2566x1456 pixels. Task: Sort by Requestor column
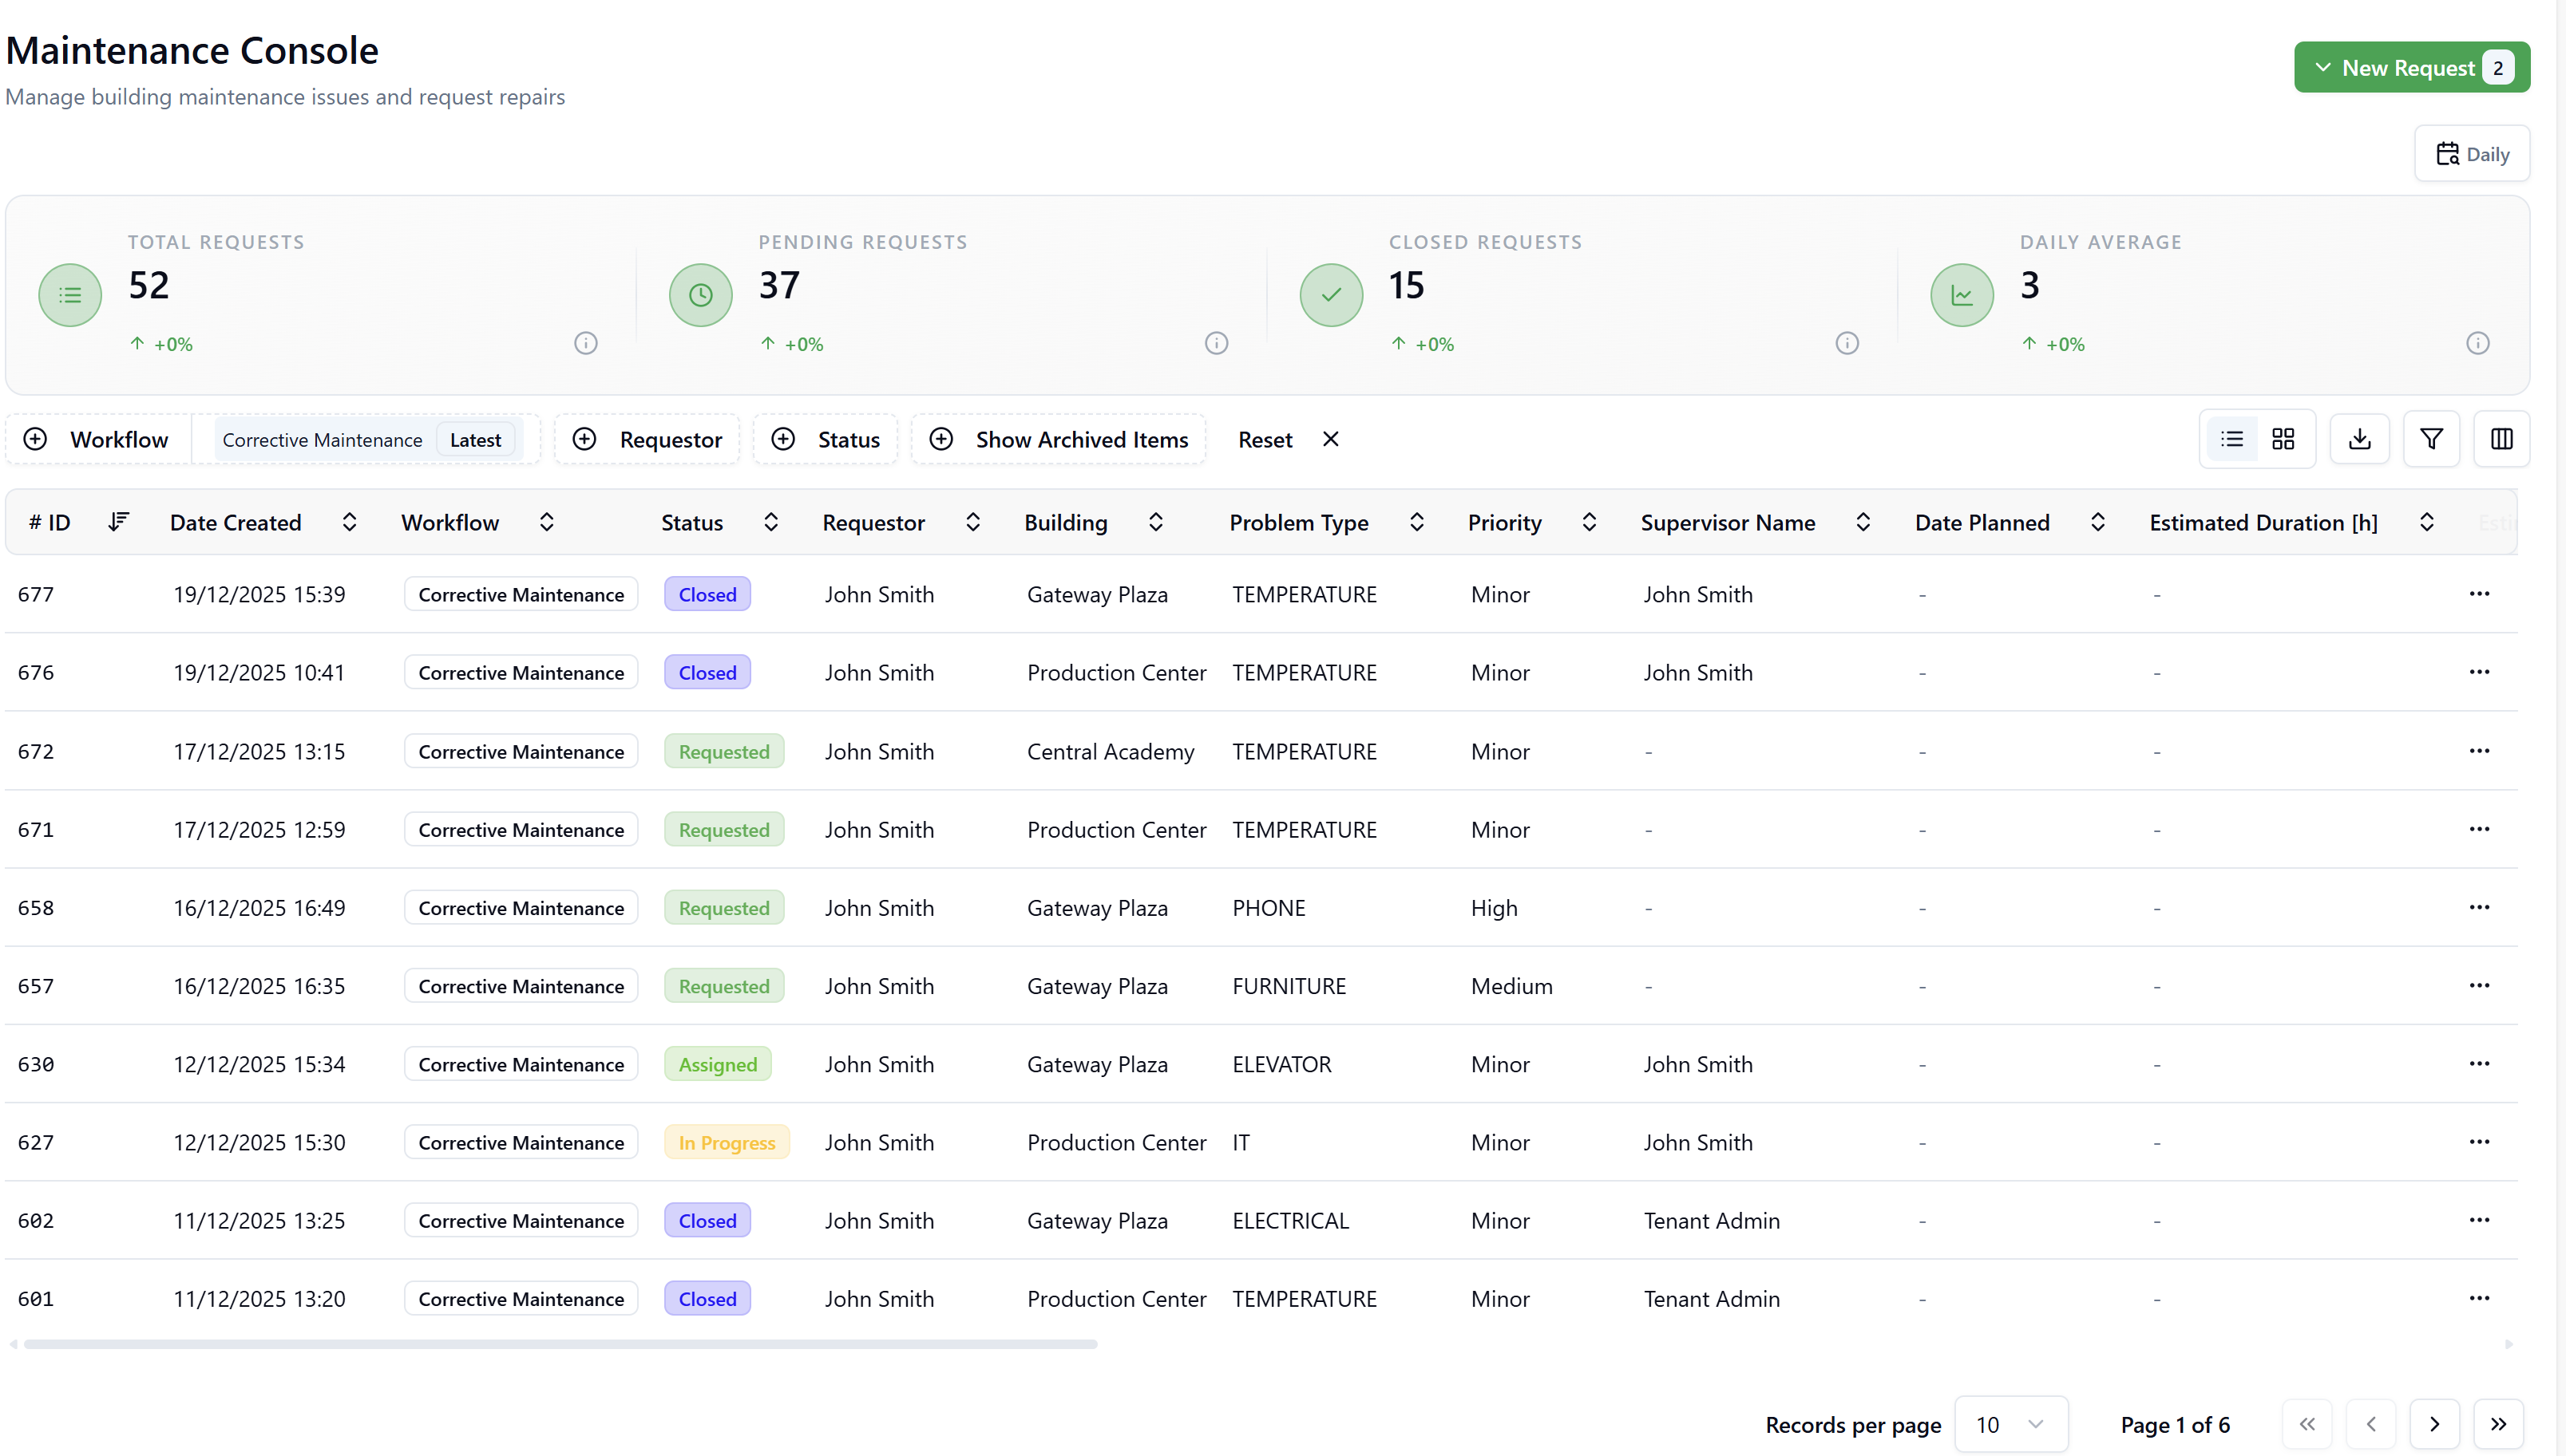[972, 522]
